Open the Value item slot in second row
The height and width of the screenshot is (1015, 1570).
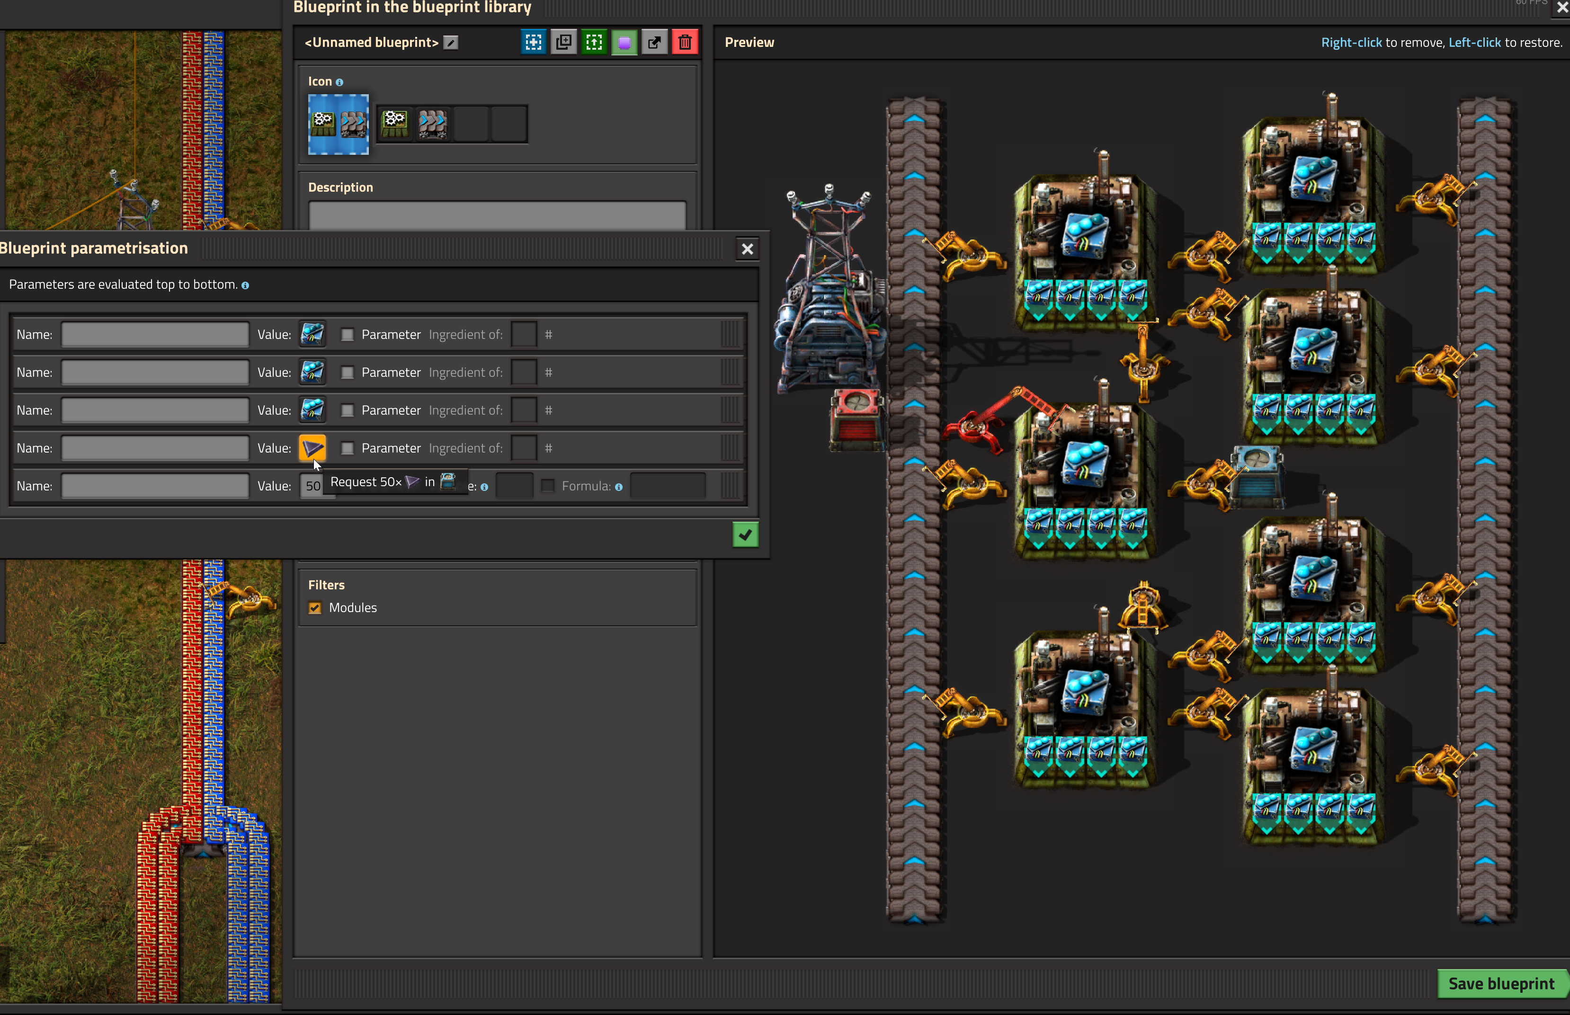tap(312, 373)
